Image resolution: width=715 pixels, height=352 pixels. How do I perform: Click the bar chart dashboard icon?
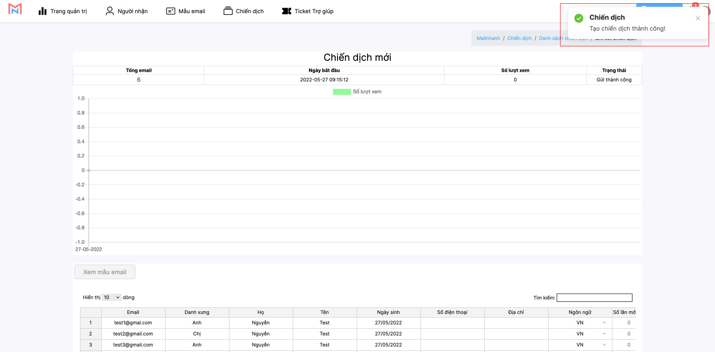pos(43,11)
